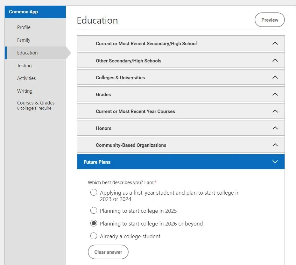
Task: Expand Current or Most Recent Secondary/High School chevron
Action: click(275, 43)
